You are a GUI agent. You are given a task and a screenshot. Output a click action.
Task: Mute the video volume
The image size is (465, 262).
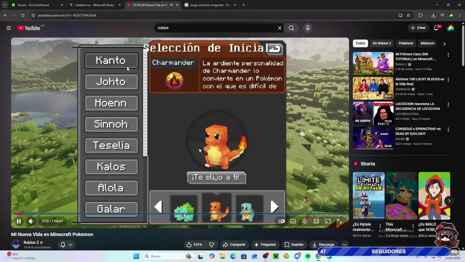(31, 221)
